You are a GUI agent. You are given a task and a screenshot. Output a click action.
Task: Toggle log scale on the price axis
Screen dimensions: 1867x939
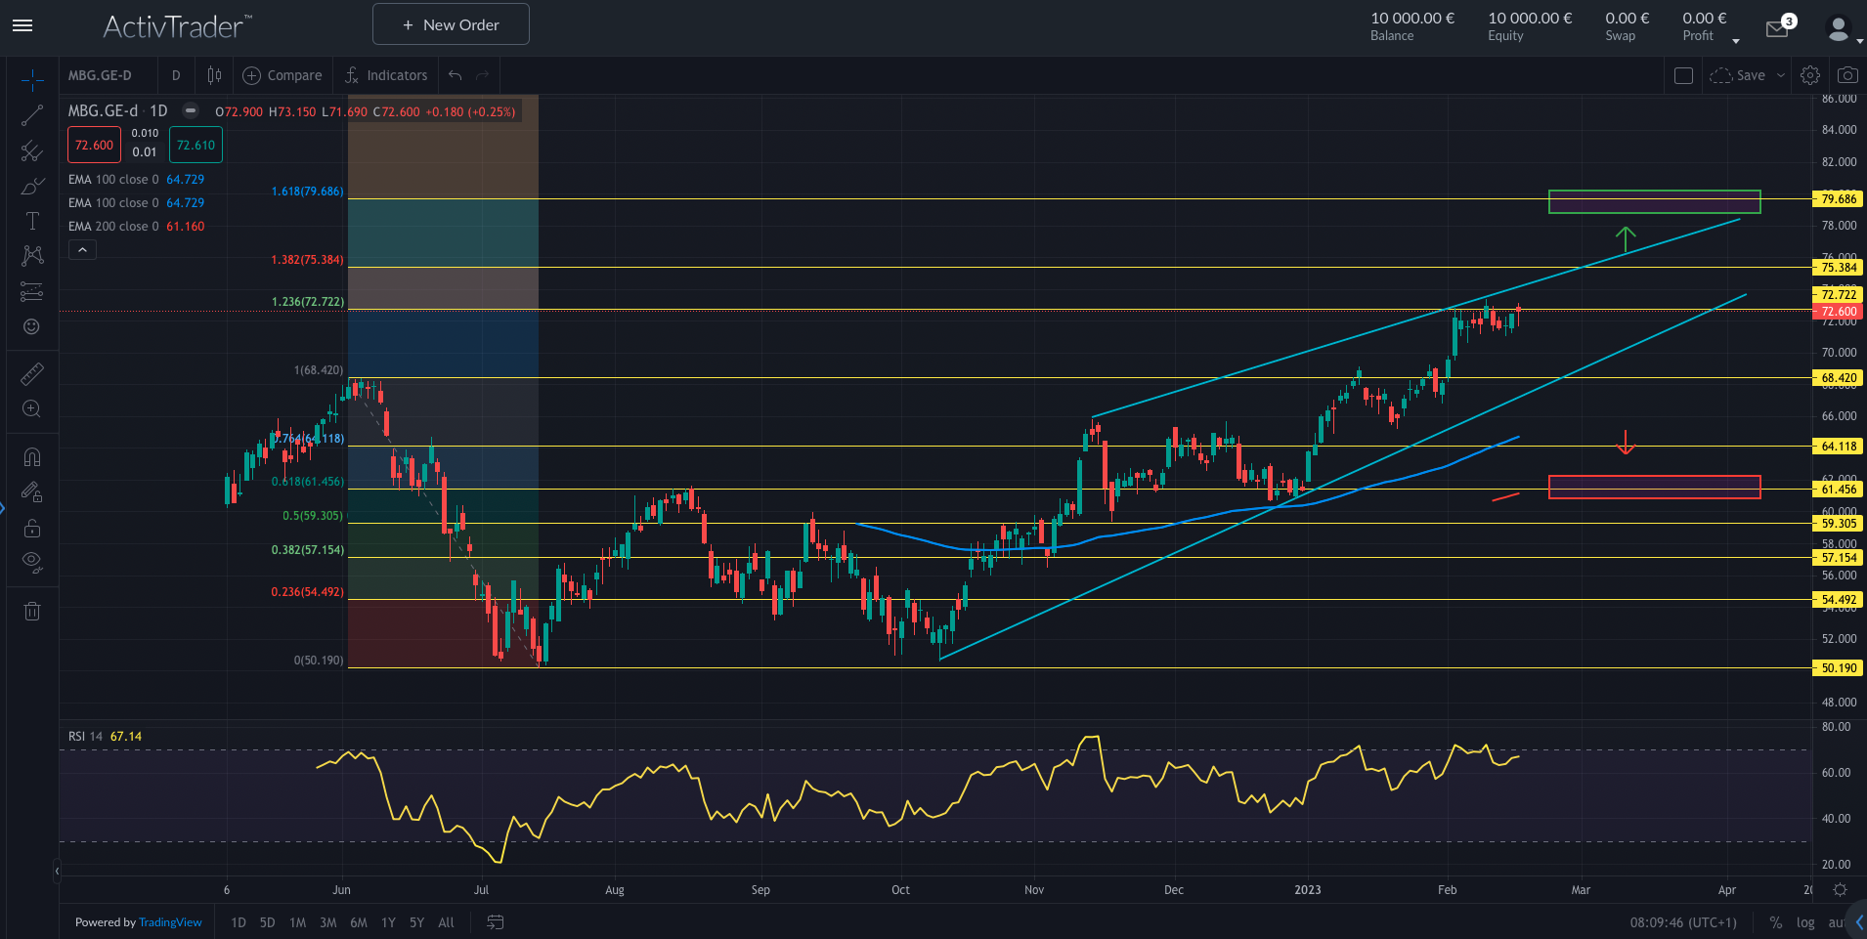point(1804,922)
